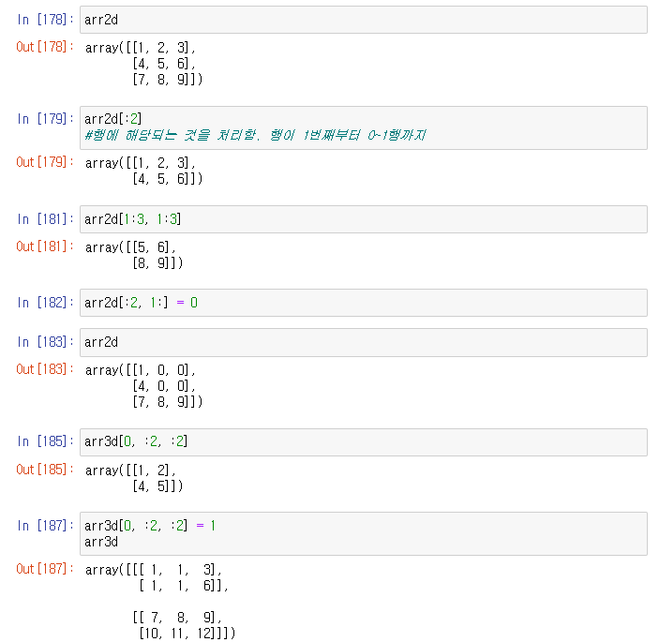
Task: Click output row '[4, 0, 0],' of Out[183]
Action: pyautogui.click(x=164, y=386)
